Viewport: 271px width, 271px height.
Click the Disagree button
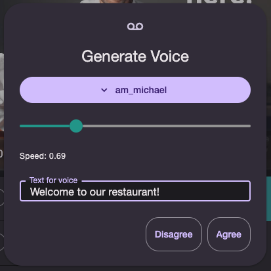[174, 234]
